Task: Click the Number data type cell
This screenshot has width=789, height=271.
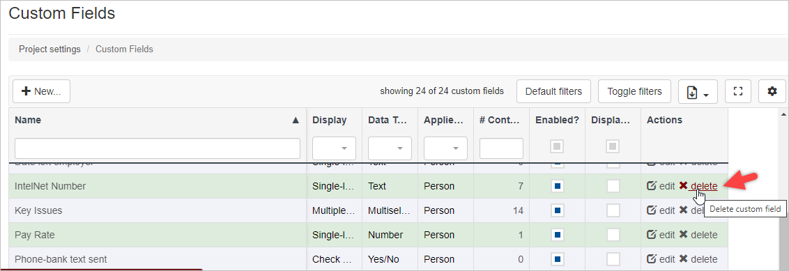Action: pyautogui.click(x=390, y=235)
